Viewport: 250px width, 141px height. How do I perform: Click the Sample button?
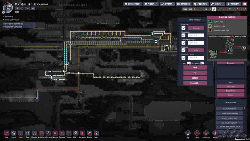[195, 78]
